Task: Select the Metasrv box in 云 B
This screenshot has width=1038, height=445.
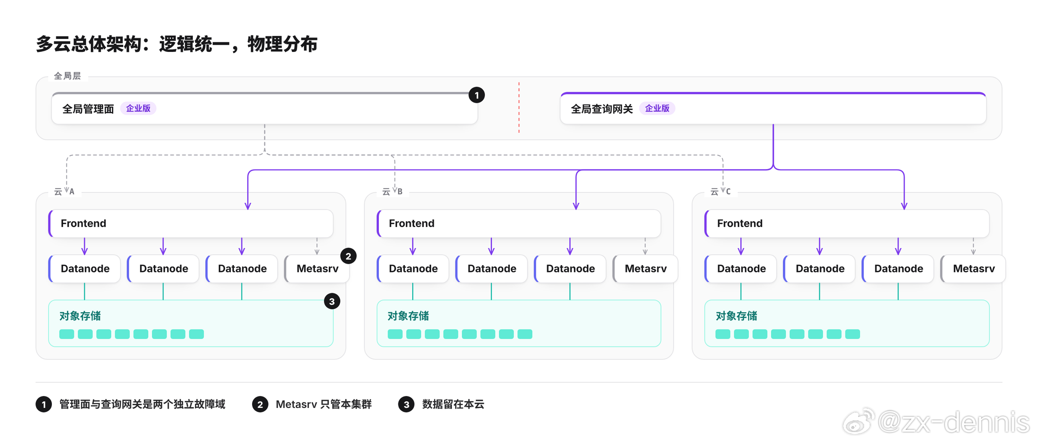Action: point(645,269)
